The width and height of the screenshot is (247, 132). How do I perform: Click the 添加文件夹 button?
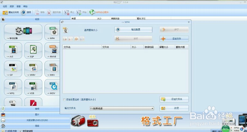(174, 99)
